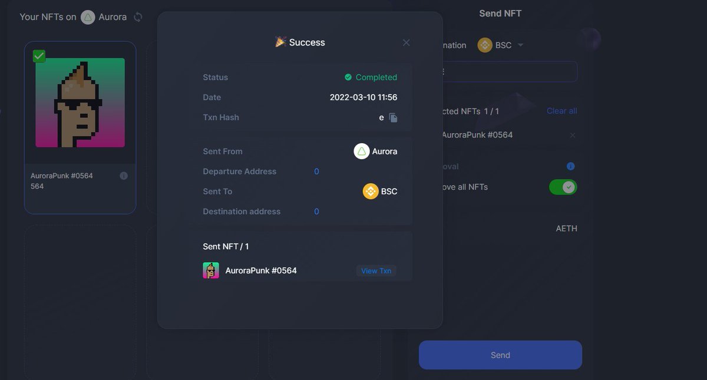The width and height of the screenshot is (707, 380).
Task: Click Aurora chain icon in page header
Action: coord(88,17)
